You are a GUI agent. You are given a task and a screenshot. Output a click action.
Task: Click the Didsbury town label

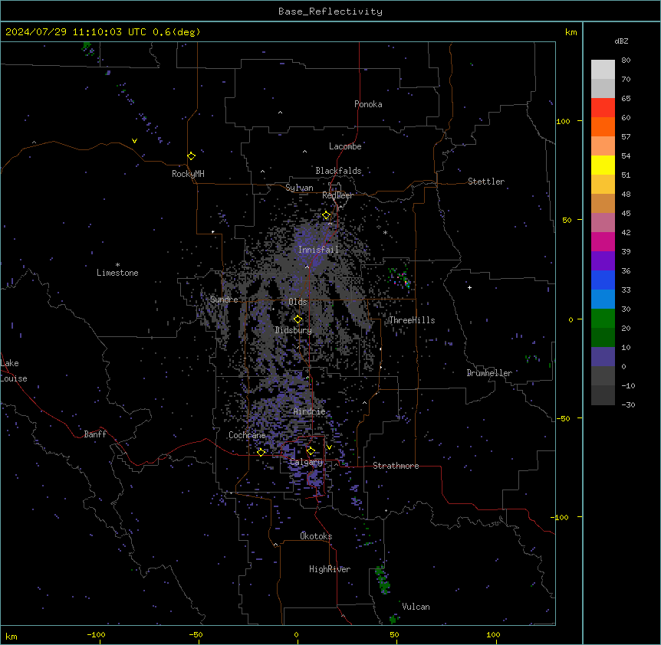click(294, 330)
